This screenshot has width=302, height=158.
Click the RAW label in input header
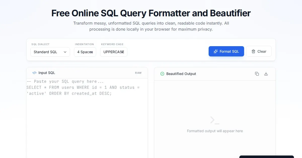(138, 73)
